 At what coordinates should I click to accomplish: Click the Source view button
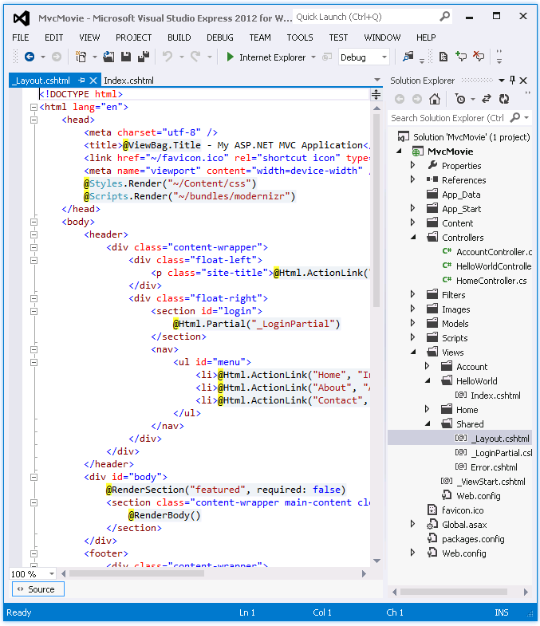(37, 589)
